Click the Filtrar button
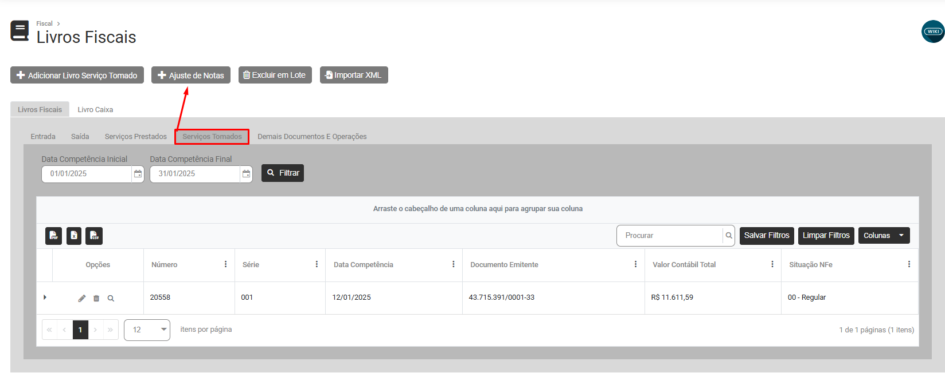The image size is (945, 373). point(283,173)
